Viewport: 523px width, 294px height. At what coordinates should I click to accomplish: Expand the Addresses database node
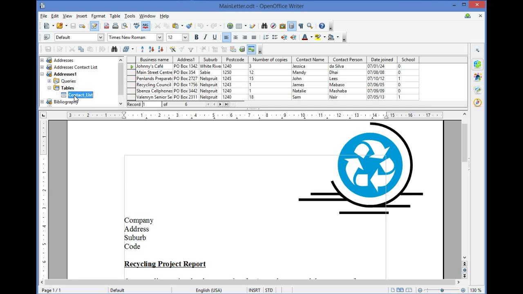tap(42, 60)
